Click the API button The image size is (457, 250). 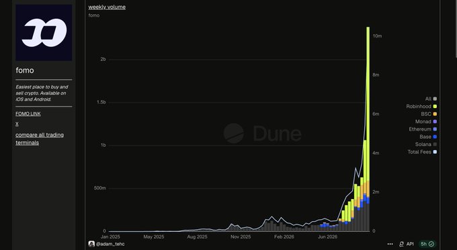pyautogui.click(x=407, y=244)
